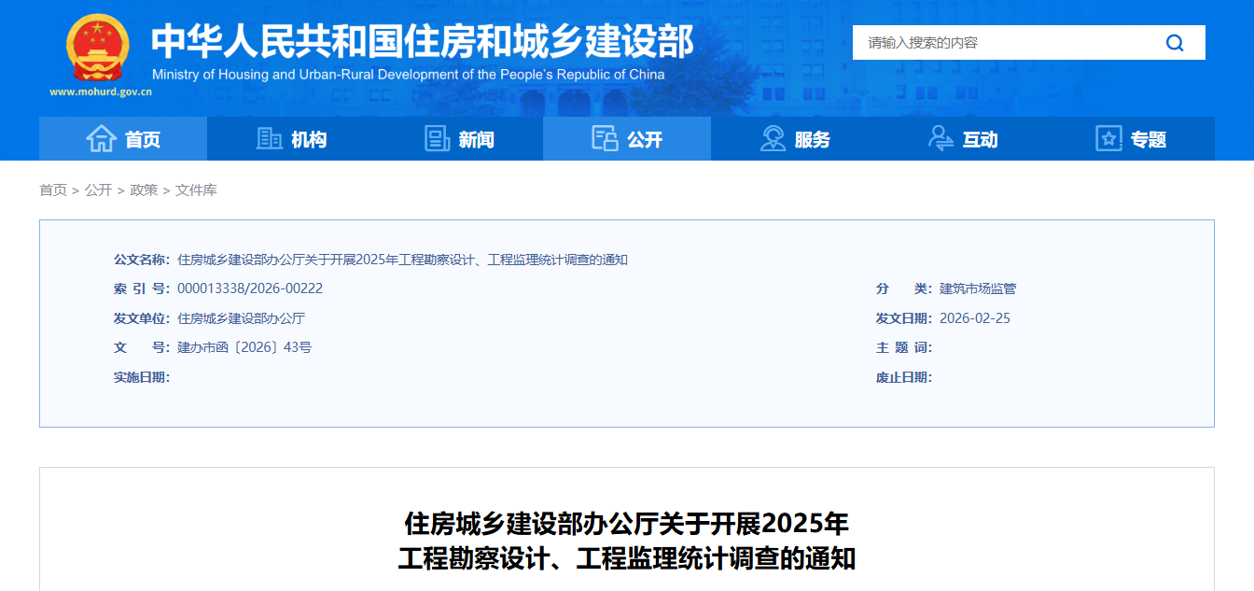
Task: Click the people icon beside 互动
Action: 940,138
